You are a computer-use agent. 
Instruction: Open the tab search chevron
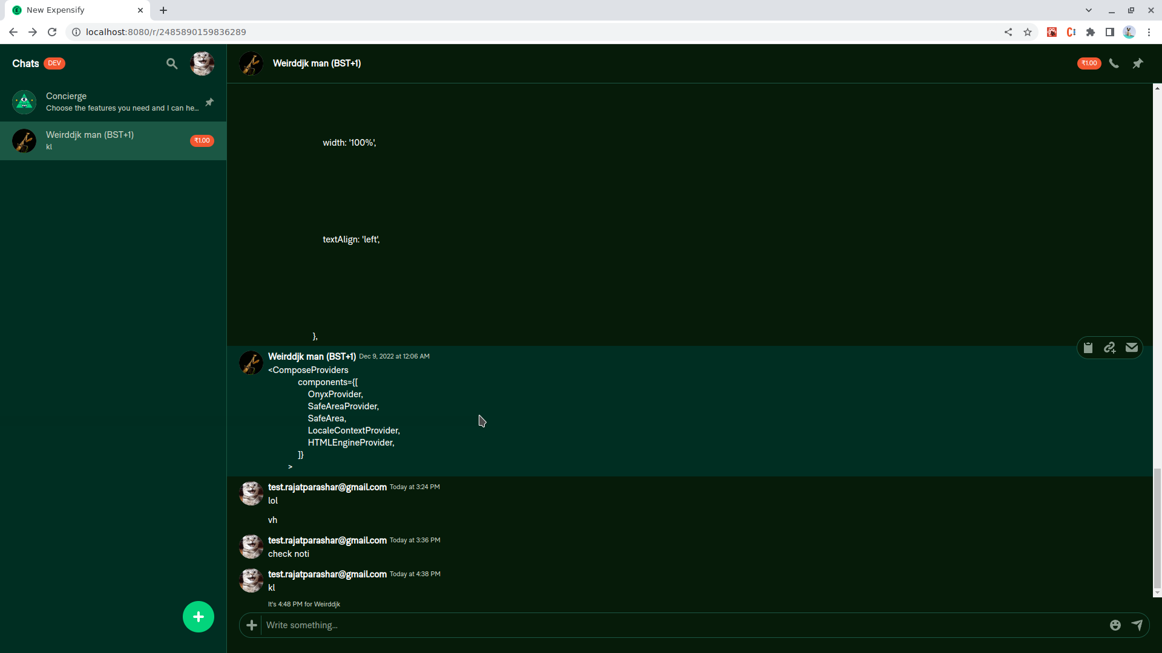(1089, 10)
